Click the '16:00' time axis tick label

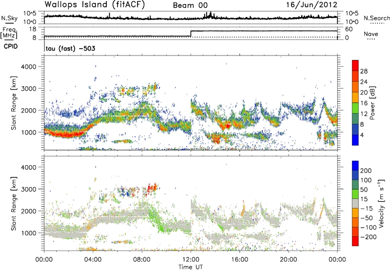[239, 260]
